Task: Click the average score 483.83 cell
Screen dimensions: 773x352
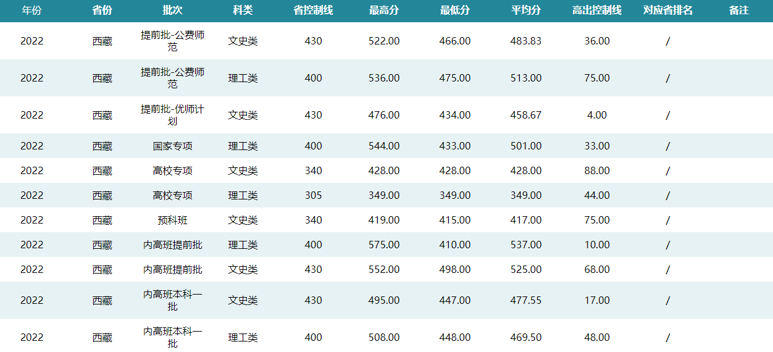Action: [x=526, y=41]
